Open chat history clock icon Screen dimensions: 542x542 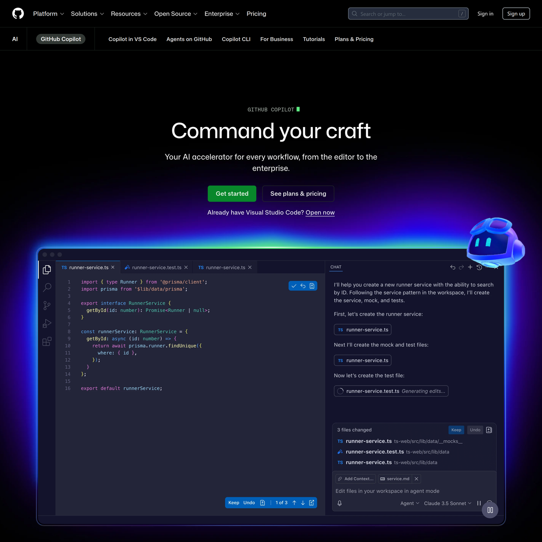(479, 267)
